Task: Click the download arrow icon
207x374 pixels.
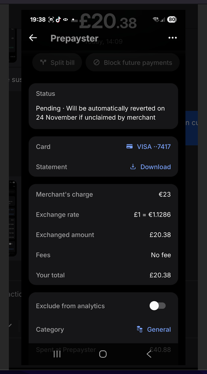Action: tap(133, 167)
